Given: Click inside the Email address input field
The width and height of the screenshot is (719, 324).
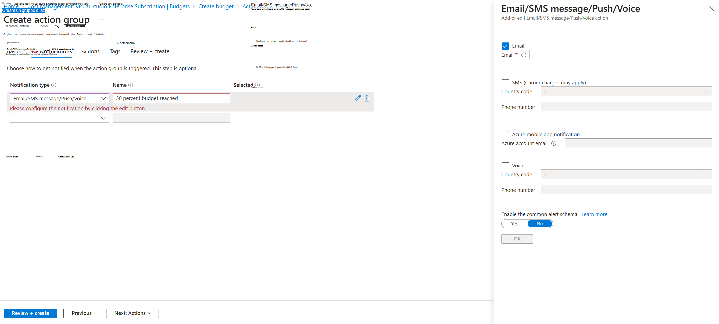Looking at the screenshot, I should pyautogui.click(x=620, y=55).
